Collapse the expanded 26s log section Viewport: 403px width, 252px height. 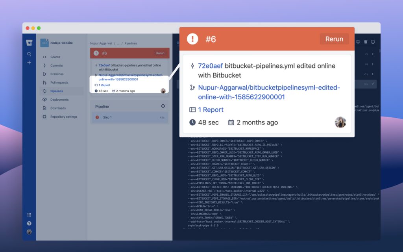(373, 84)
